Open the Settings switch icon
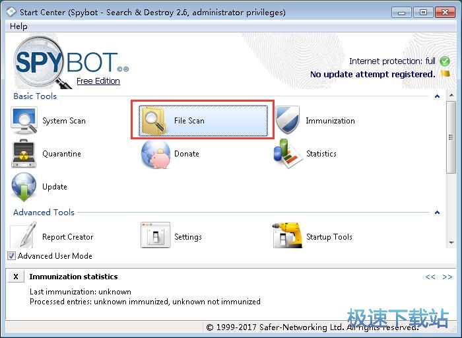The width and height of the screenshot is (462, 338). point(155,235)
